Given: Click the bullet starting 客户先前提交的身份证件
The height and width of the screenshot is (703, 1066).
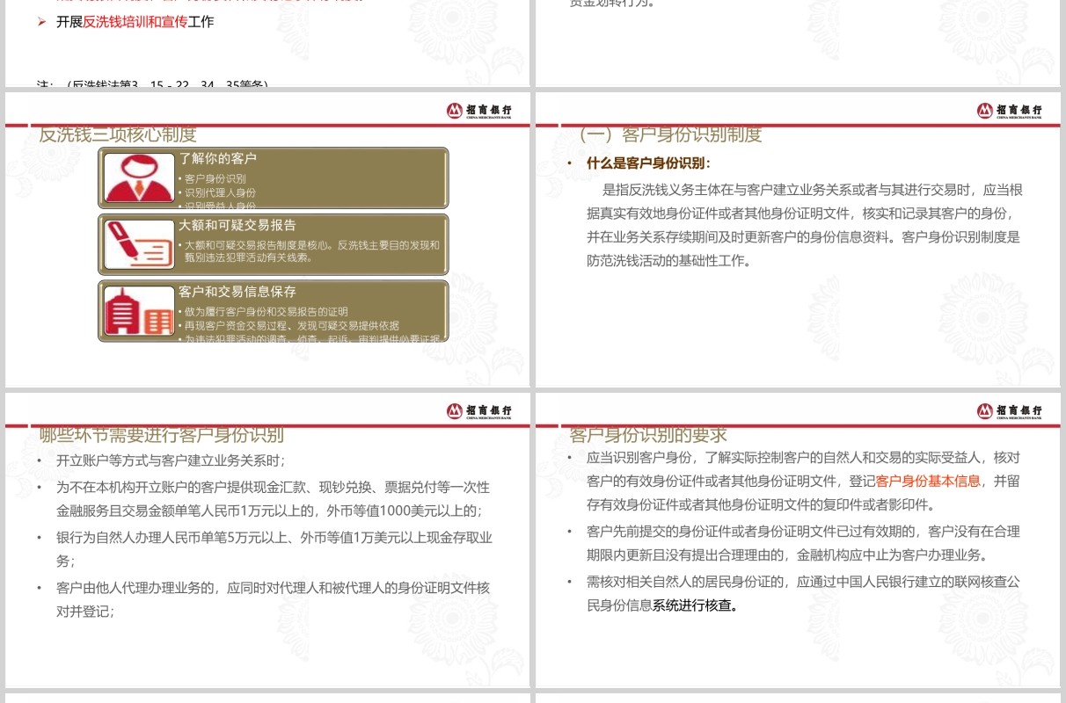Looking at the screenshot, I should (803, 532).
